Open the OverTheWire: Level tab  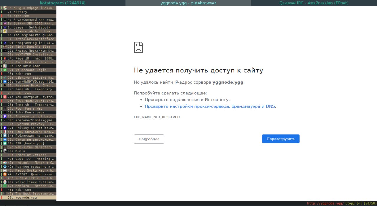click(28, 62)
